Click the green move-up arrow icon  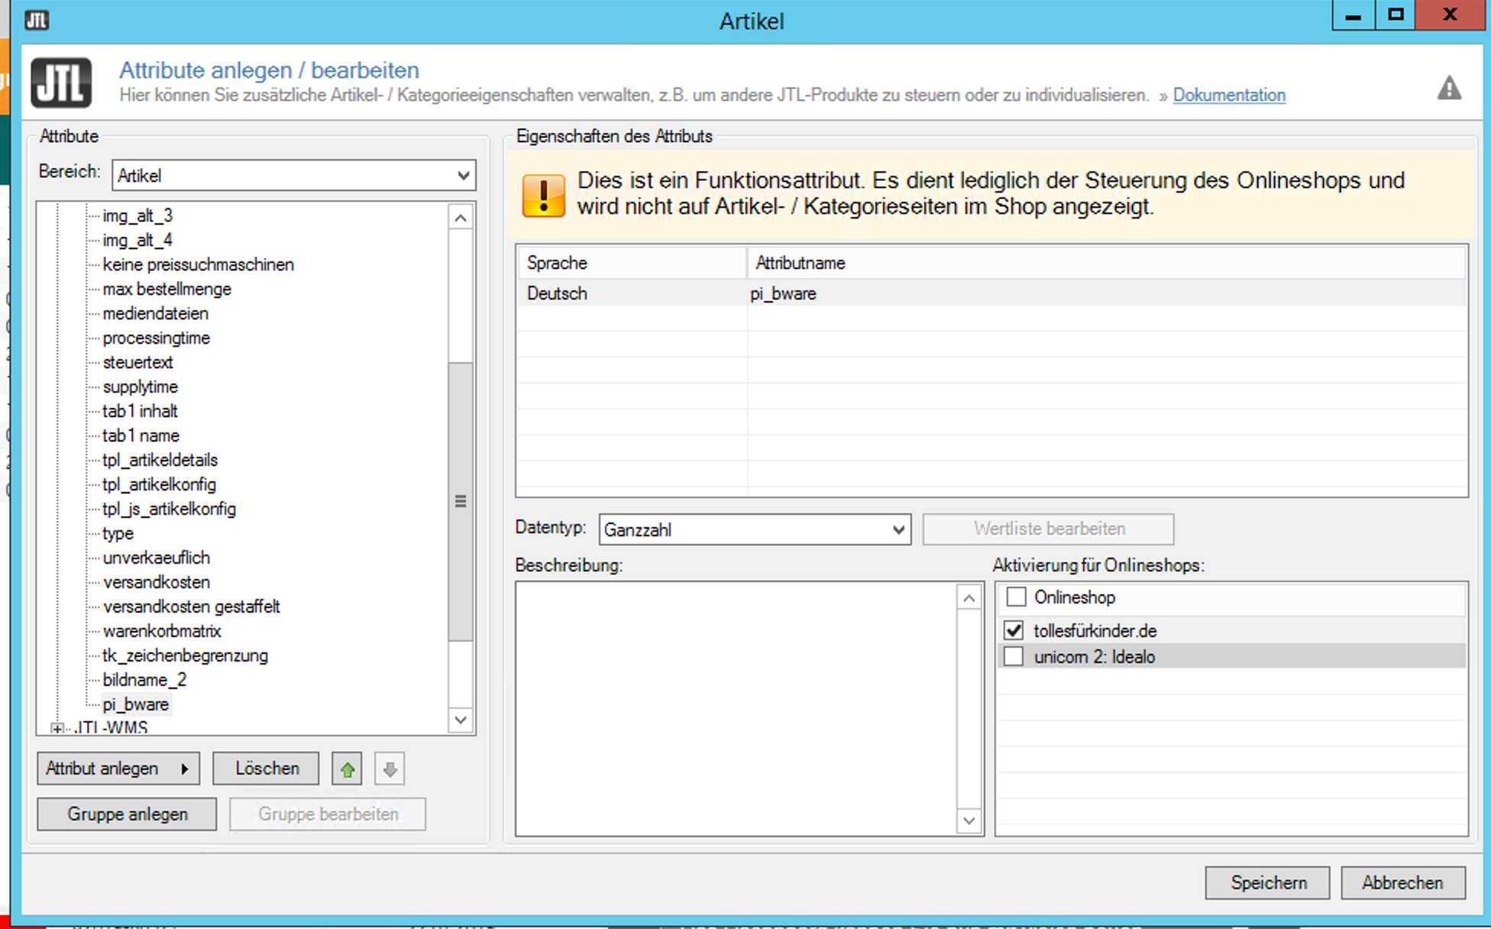348,769
